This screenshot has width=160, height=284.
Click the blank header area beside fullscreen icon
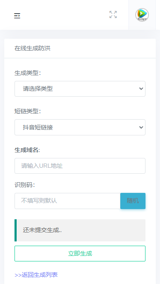point(64,15)
